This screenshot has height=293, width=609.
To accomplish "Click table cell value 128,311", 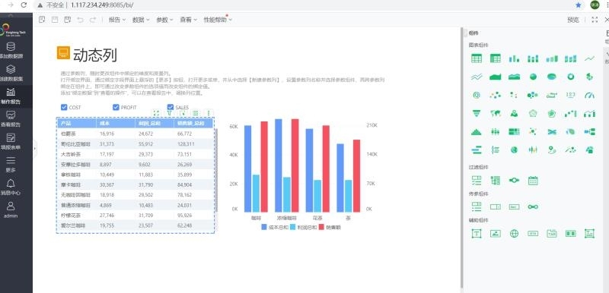I will coord(186,143).
